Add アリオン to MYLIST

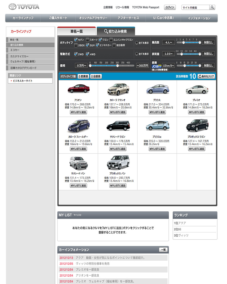78,112
